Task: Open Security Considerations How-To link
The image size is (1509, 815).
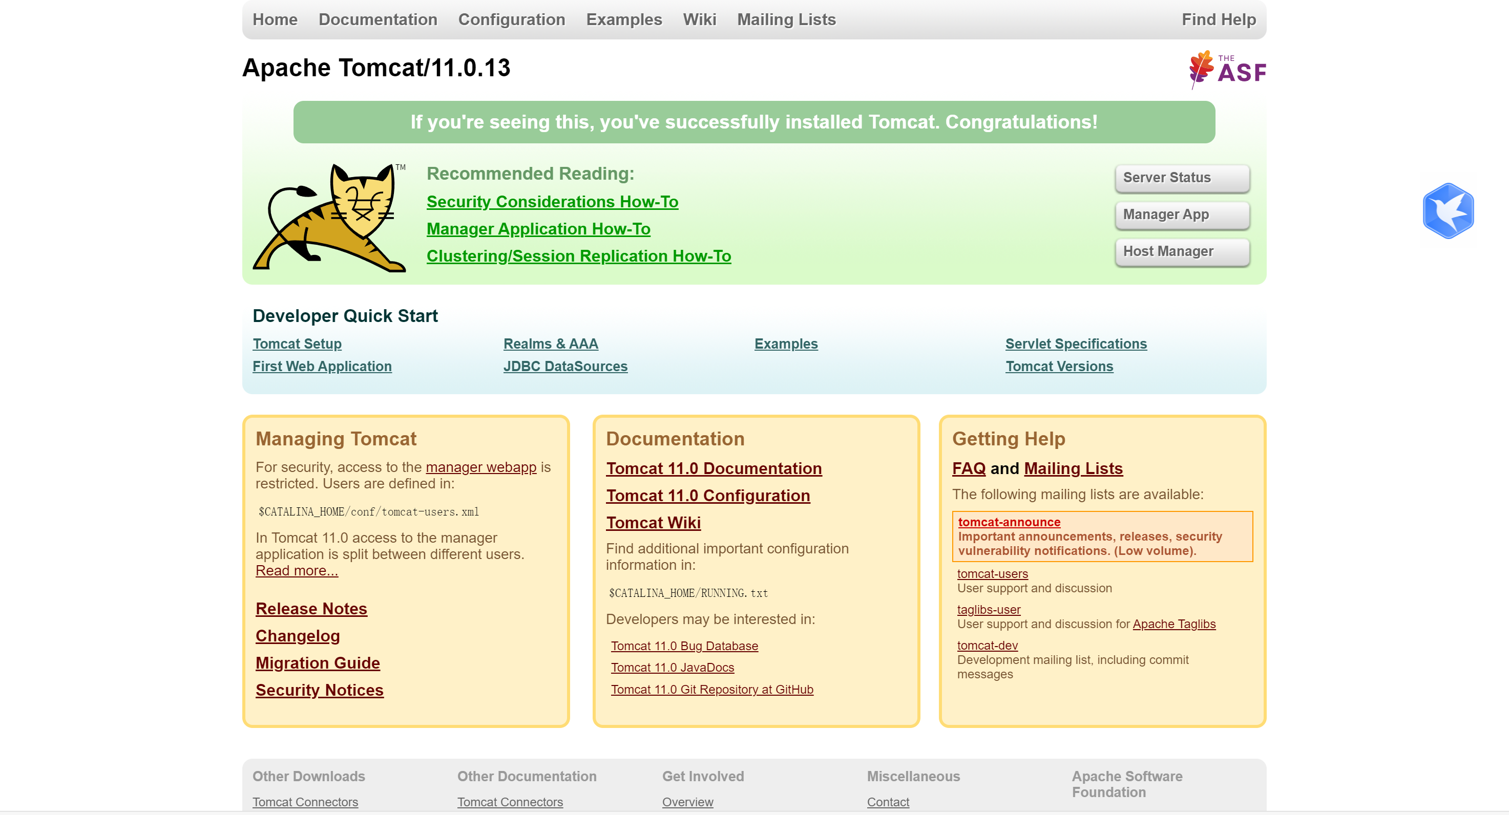Action: coord(552,201)
